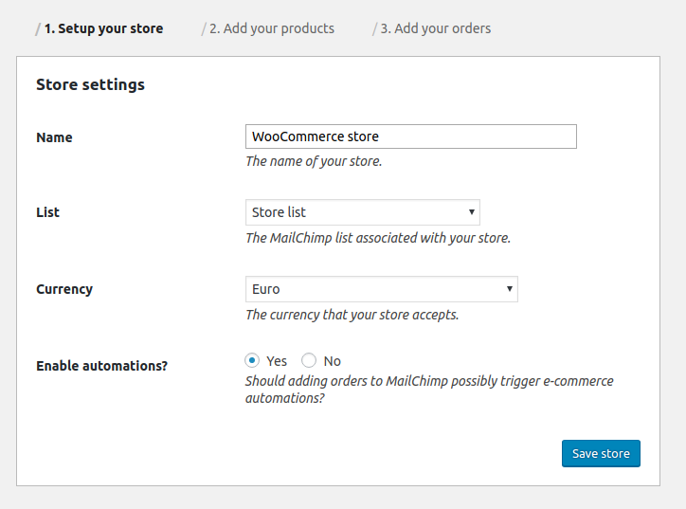Click the 'The name of your store.' hint
This screenshot has width=686, height=509.
click(x=314, y=161)
